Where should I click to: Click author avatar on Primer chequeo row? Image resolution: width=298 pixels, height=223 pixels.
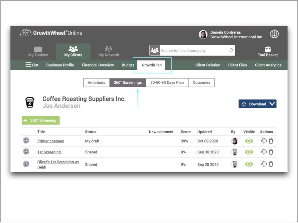click(x=235, y=141)
